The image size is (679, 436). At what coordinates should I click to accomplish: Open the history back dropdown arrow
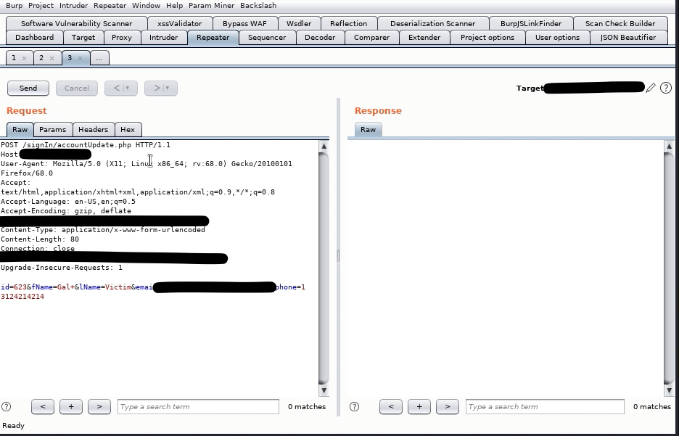(128, 88)
